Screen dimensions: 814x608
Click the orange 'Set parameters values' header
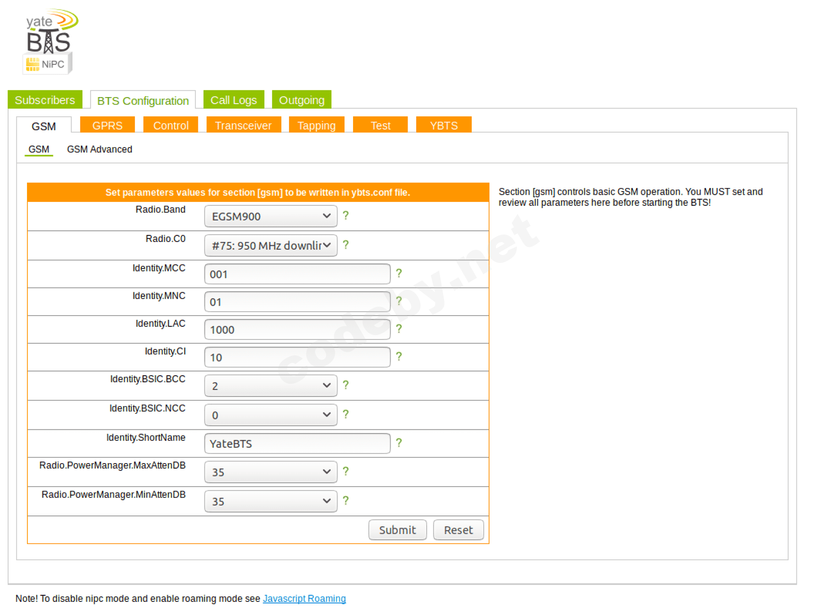click(x=258, y=193)
